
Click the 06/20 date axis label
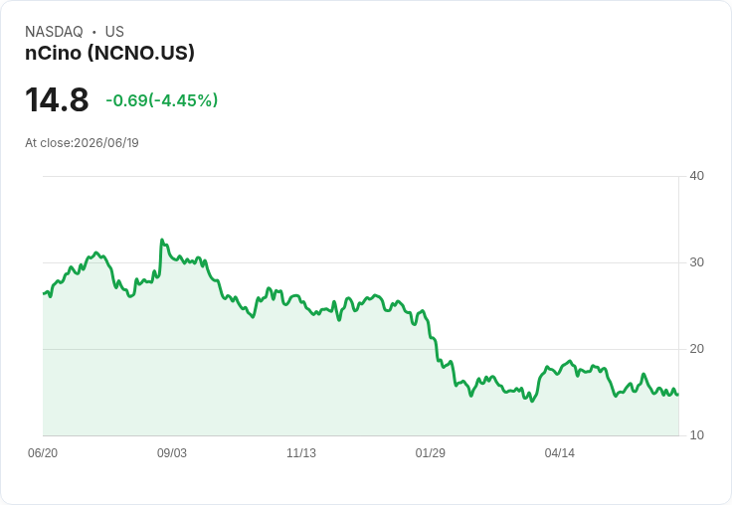(x=43, y=453)
